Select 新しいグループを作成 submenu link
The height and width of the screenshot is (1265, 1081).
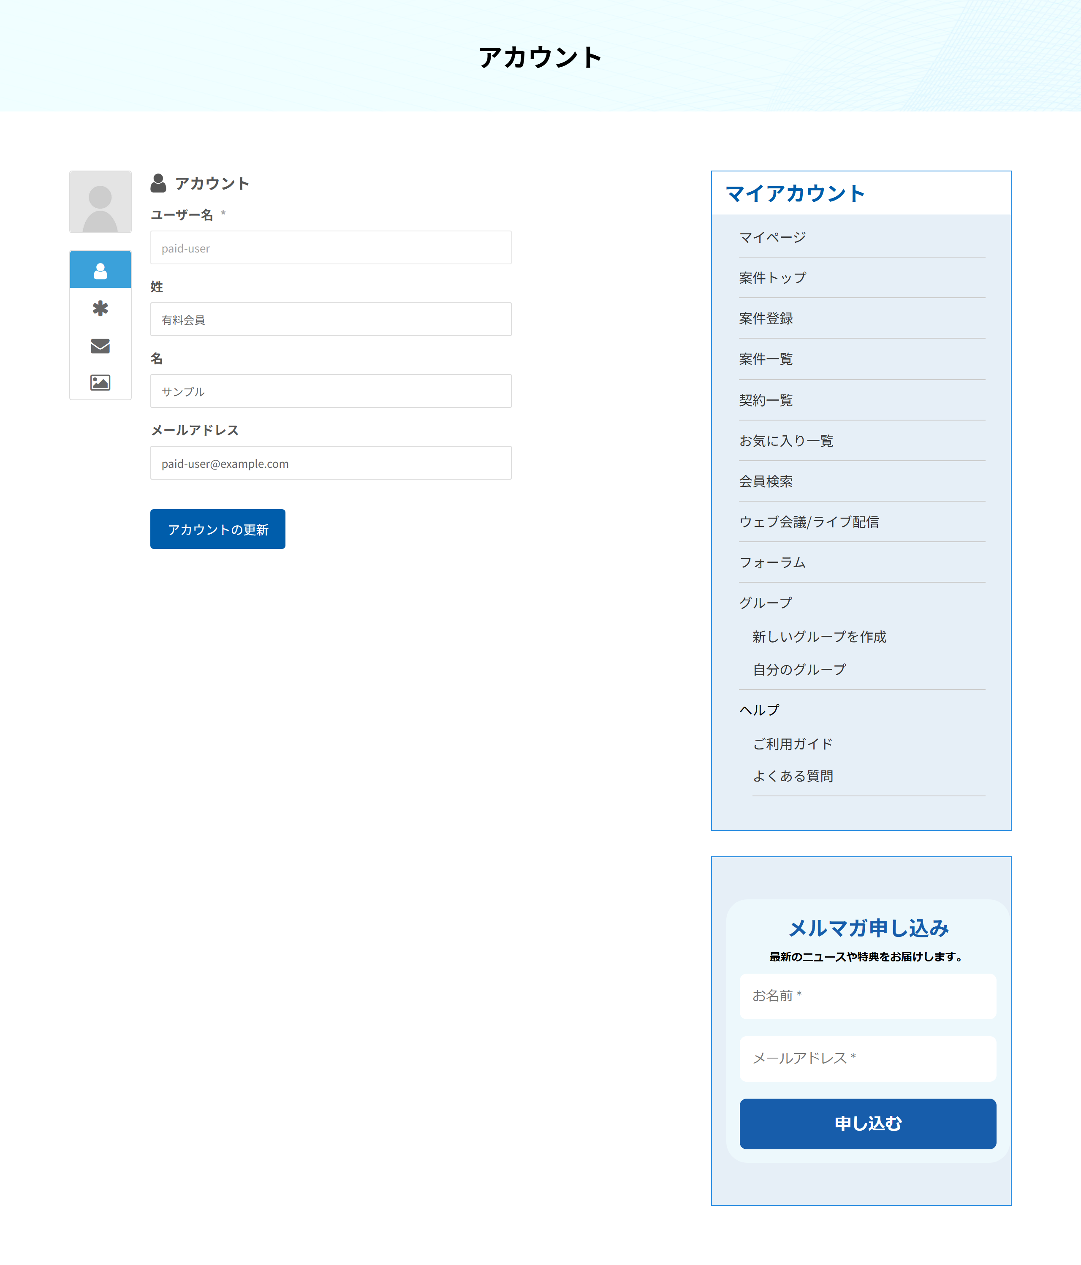[x=819, y=637]
